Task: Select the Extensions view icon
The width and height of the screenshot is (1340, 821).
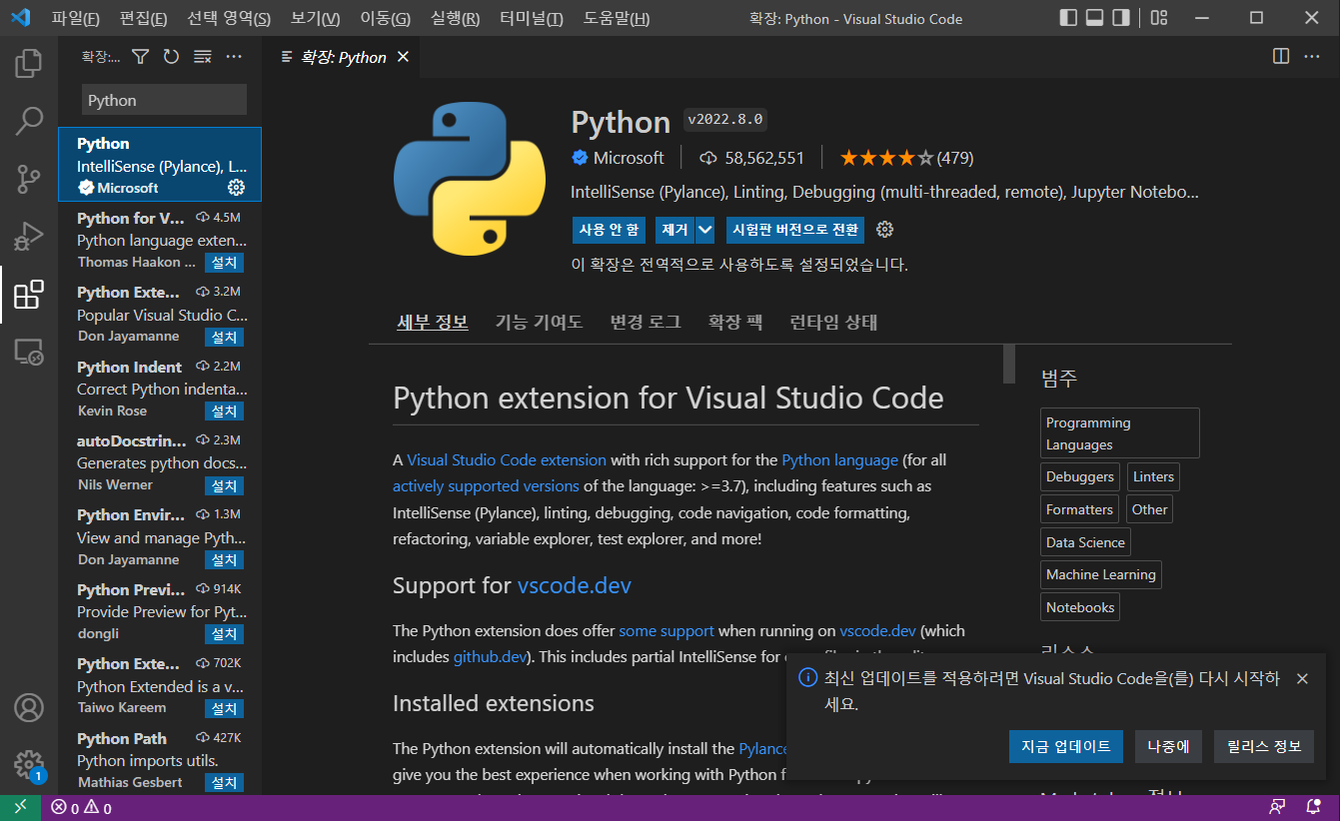Action: (29, 295)
